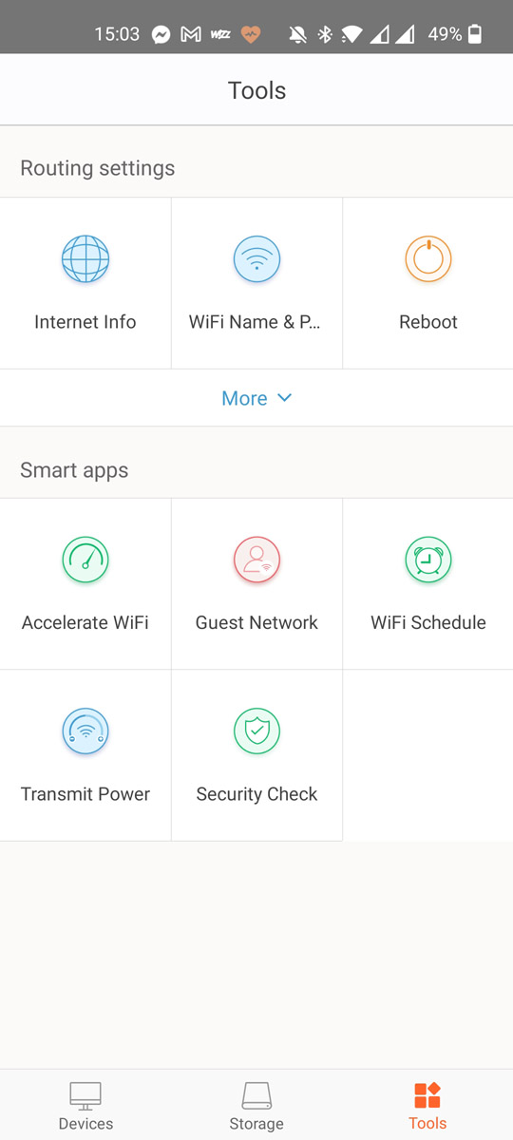Tap the Transmit Power label text

coord(85,794)
